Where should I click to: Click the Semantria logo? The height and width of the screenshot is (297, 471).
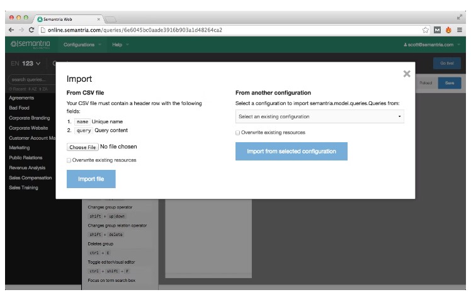(30, 44)
